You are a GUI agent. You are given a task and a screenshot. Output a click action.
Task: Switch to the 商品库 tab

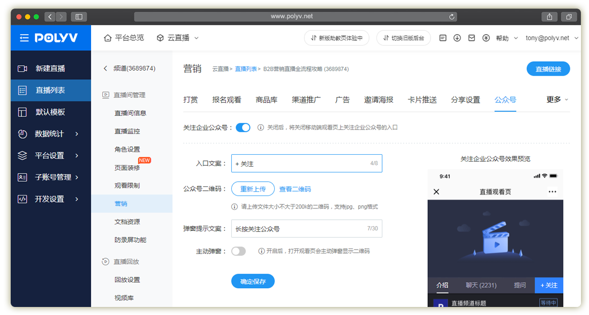point(266,100)
